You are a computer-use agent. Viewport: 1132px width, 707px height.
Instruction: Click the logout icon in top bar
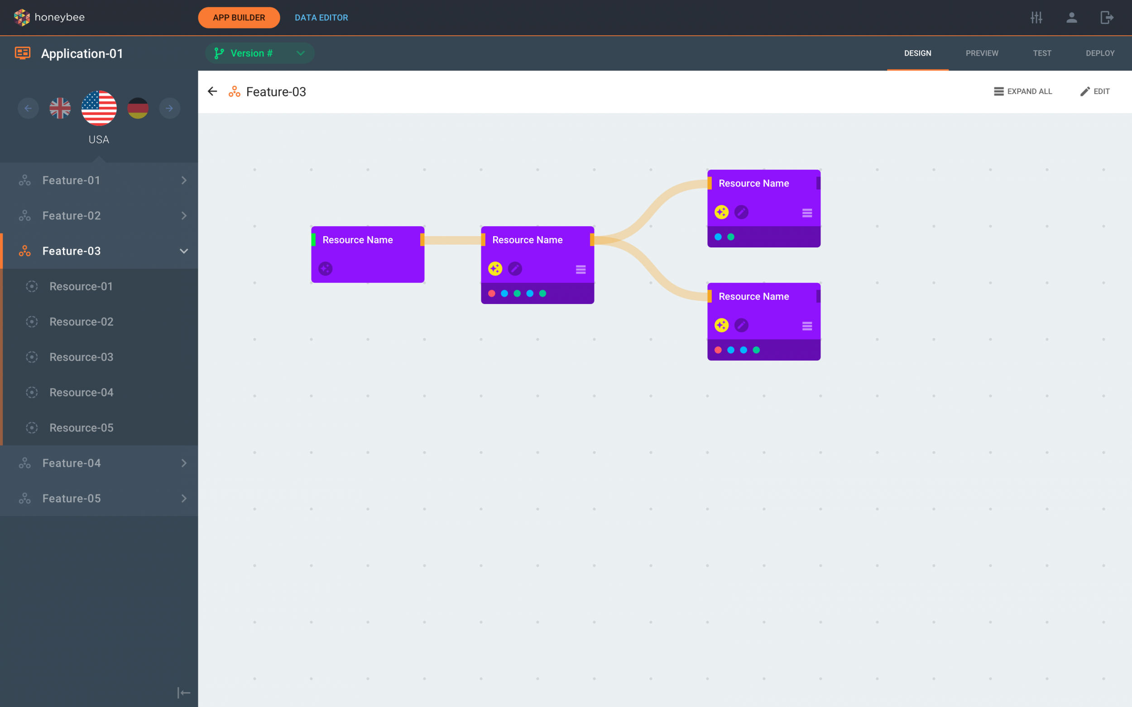1108,17
